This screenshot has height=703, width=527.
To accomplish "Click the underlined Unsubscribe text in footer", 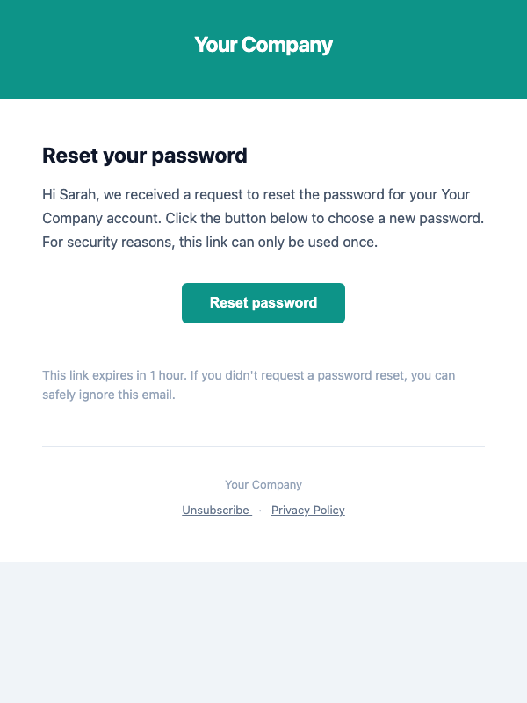I will (x=215, y=511).
